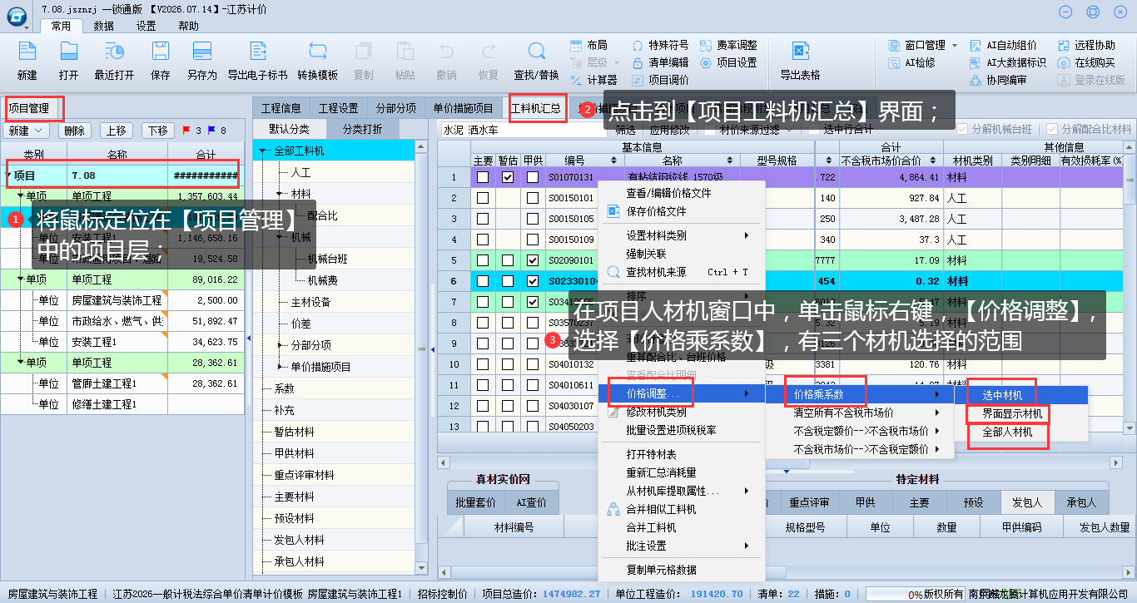Insert 特殊符号 special symbol
This screenshot has height=603, width=1137.
click(638, 45)
